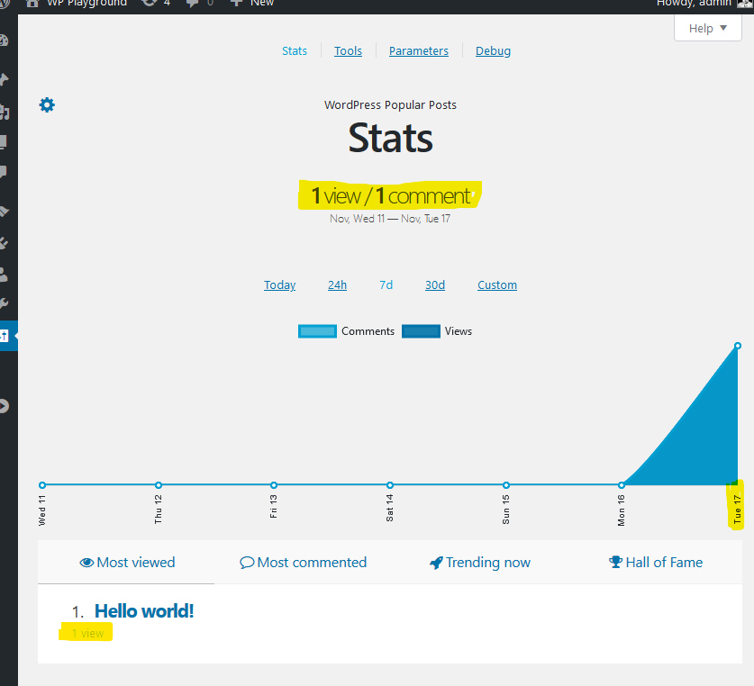
Task: Open Plugins plug icon in sidebar
Action: (4, 243)
